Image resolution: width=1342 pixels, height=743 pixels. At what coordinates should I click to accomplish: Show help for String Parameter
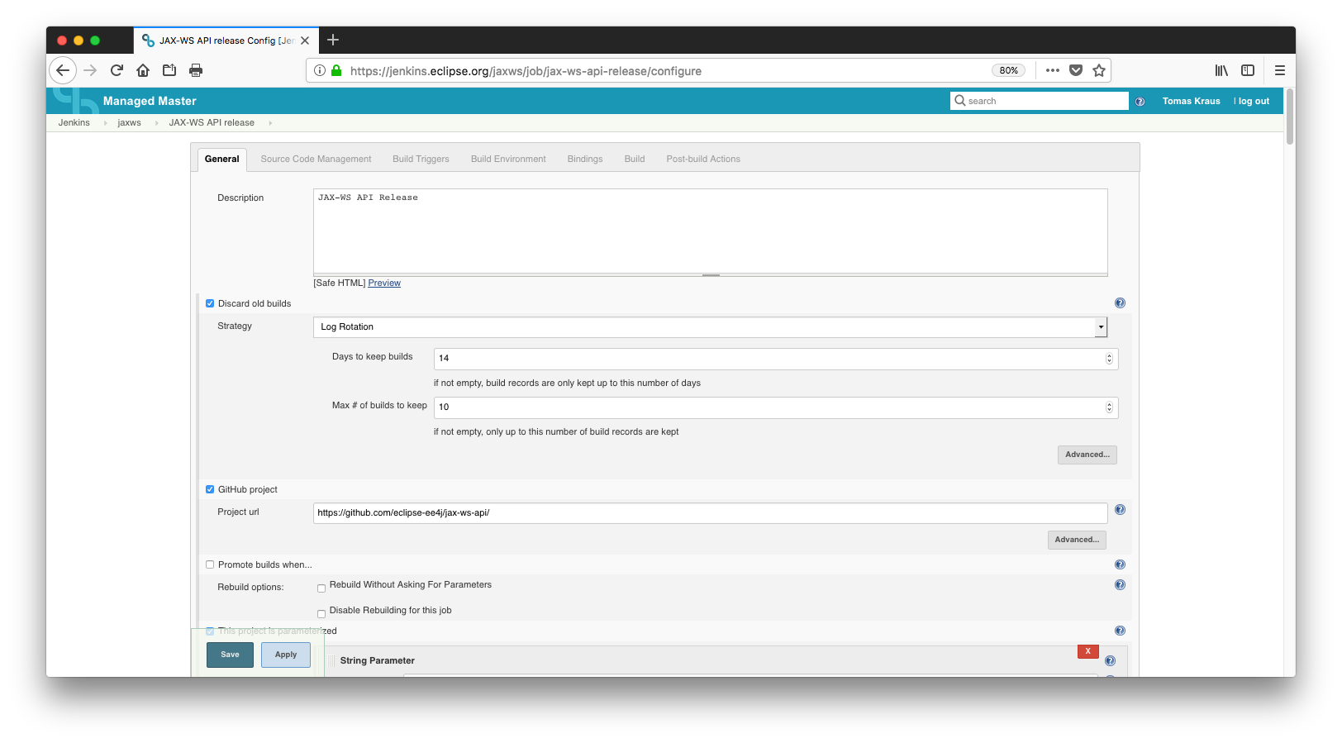1110,661
